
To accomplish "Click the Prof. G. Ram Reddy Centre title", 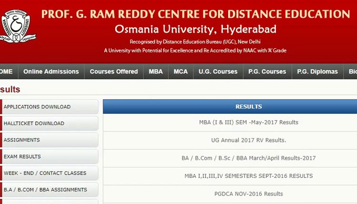I will [x=196, y=14].
